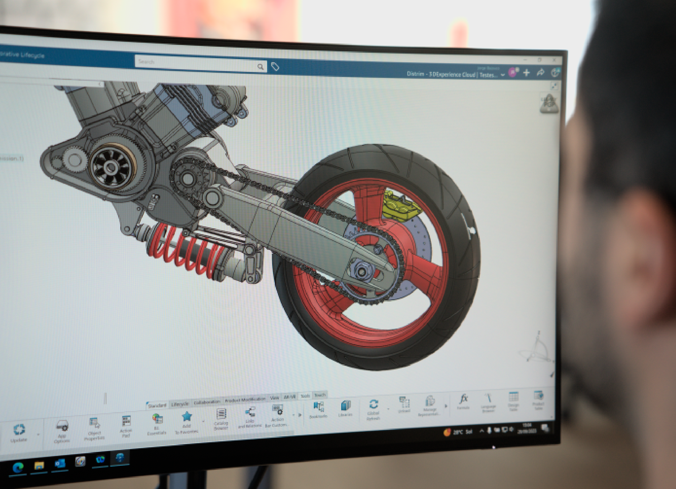
Task: Open the 3DEXPERIENCE app on the taskbar
Action: tap(120, 458)
